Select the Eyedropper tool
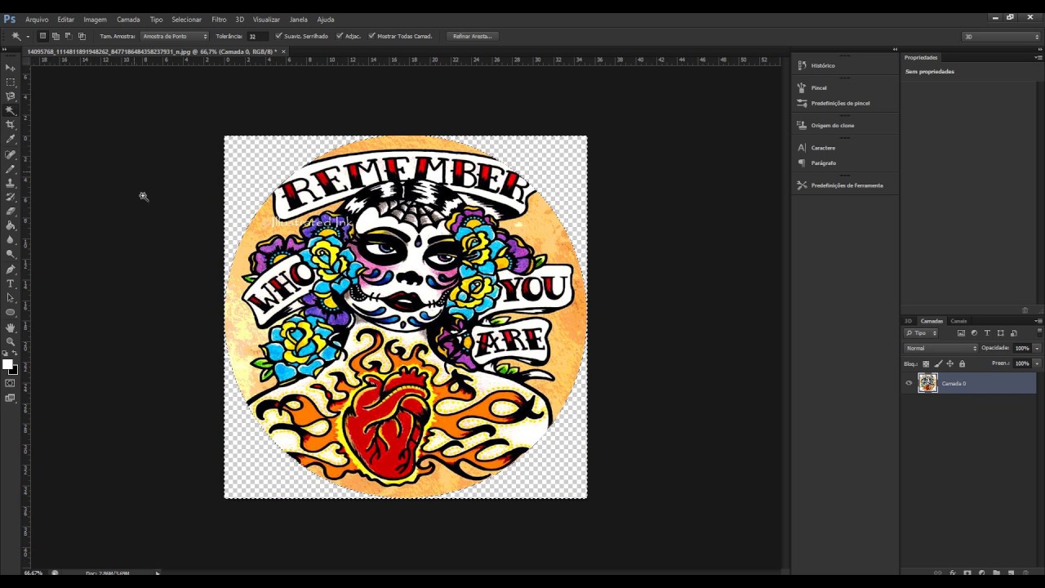 [x=11, y=140]
